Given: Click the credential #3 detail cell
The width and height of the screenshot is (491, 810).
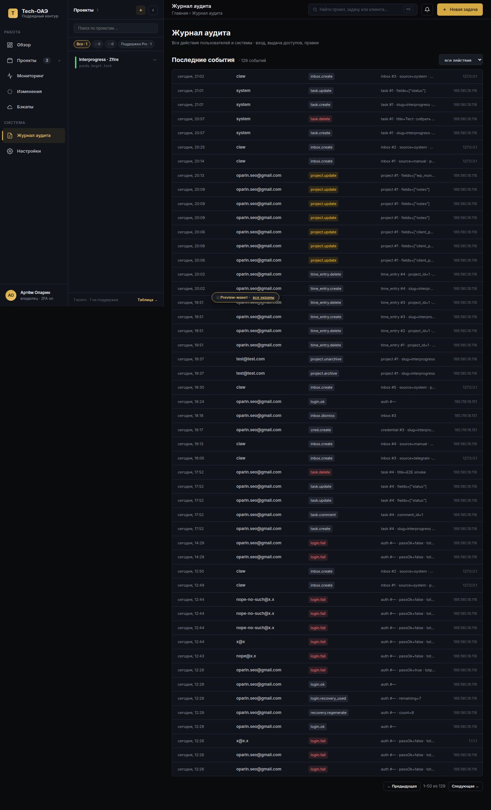Looking at the screenshot, I should pyautogui.click(x=408, y=430).
